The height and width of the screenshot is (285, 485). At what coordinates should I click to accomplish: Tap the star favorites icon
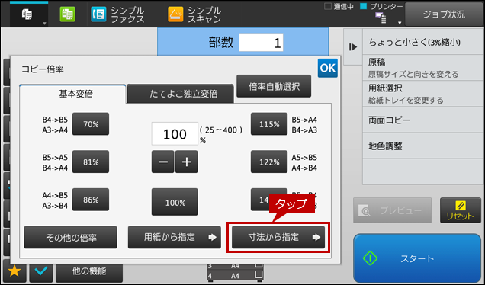(14, 271)
